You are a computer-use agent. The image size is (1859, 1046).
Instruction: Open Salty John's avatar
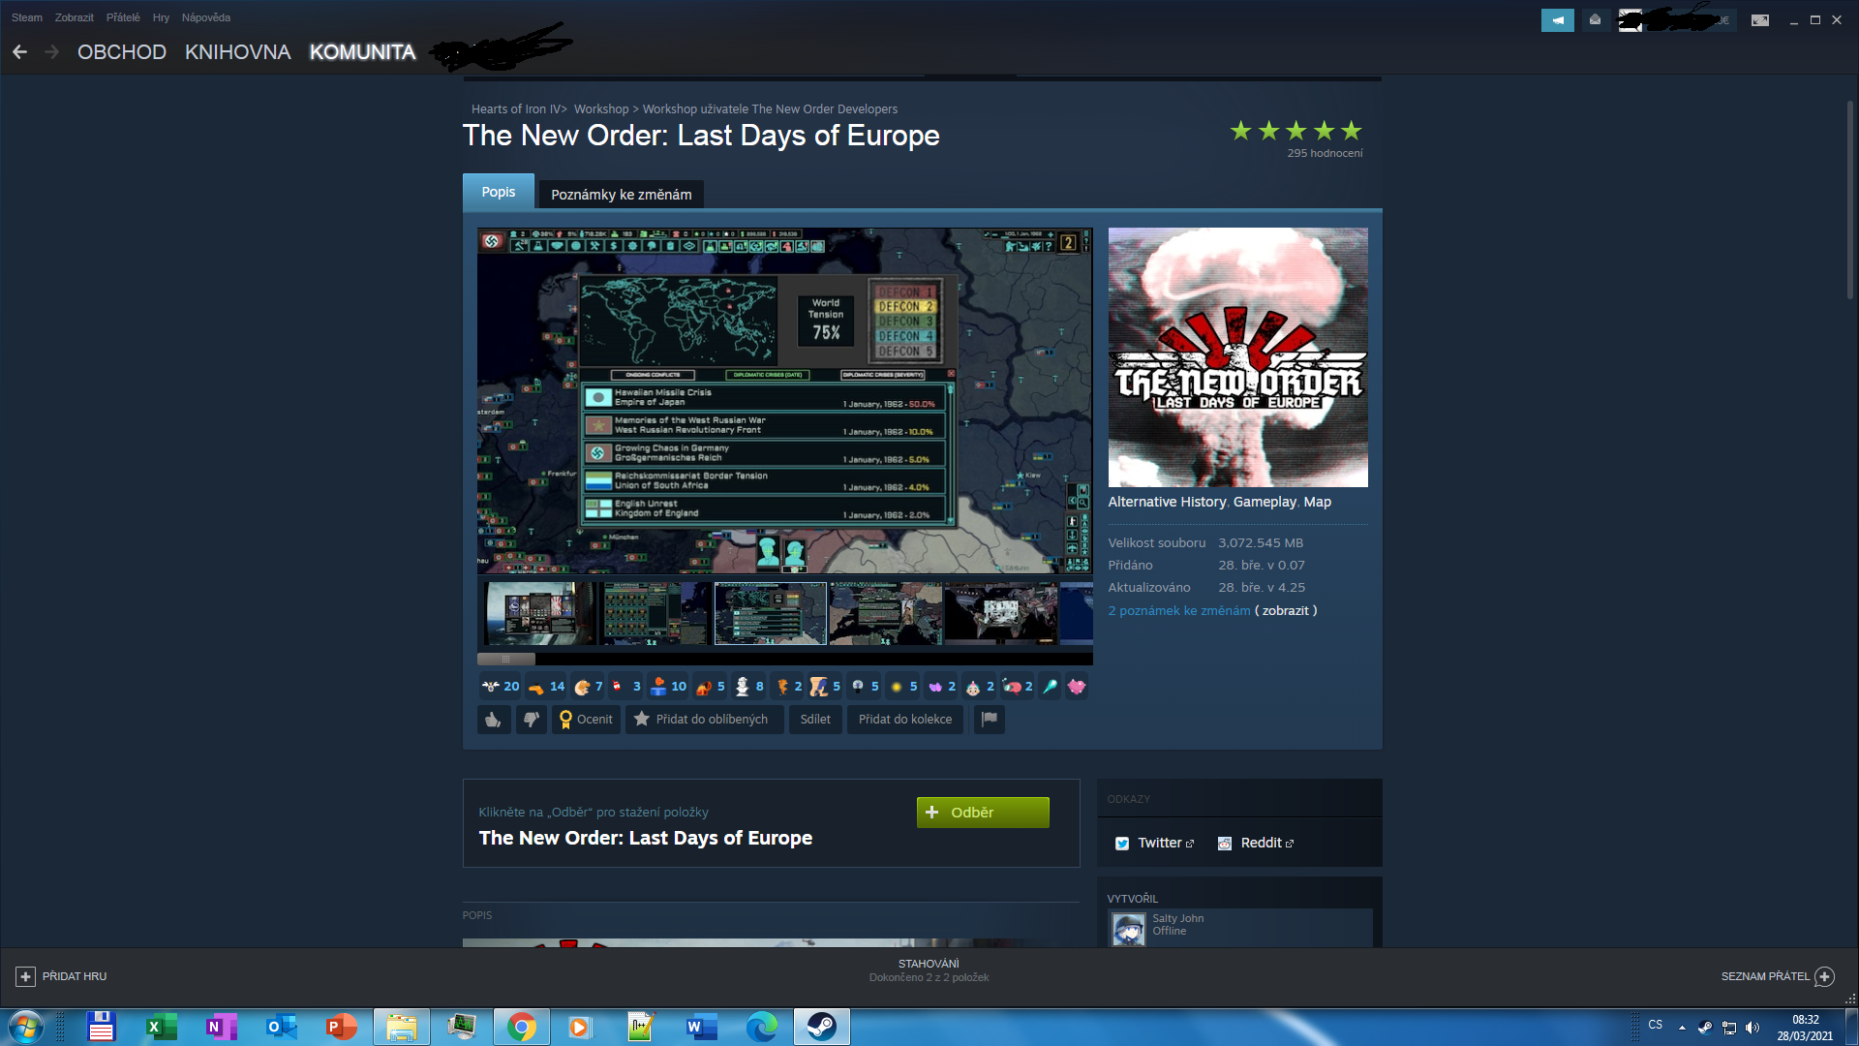point(1128,930)
